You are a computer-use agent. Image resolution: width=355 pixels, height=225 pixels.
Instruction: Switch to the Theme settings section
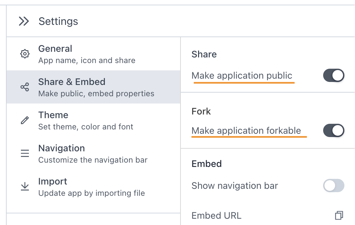53,115
